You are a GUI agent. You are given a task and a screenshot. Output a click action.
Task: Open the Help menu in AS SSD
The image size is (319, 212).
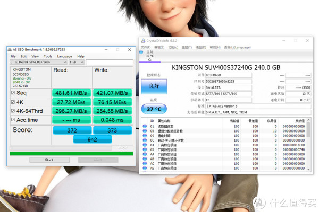tap(81, 56)
